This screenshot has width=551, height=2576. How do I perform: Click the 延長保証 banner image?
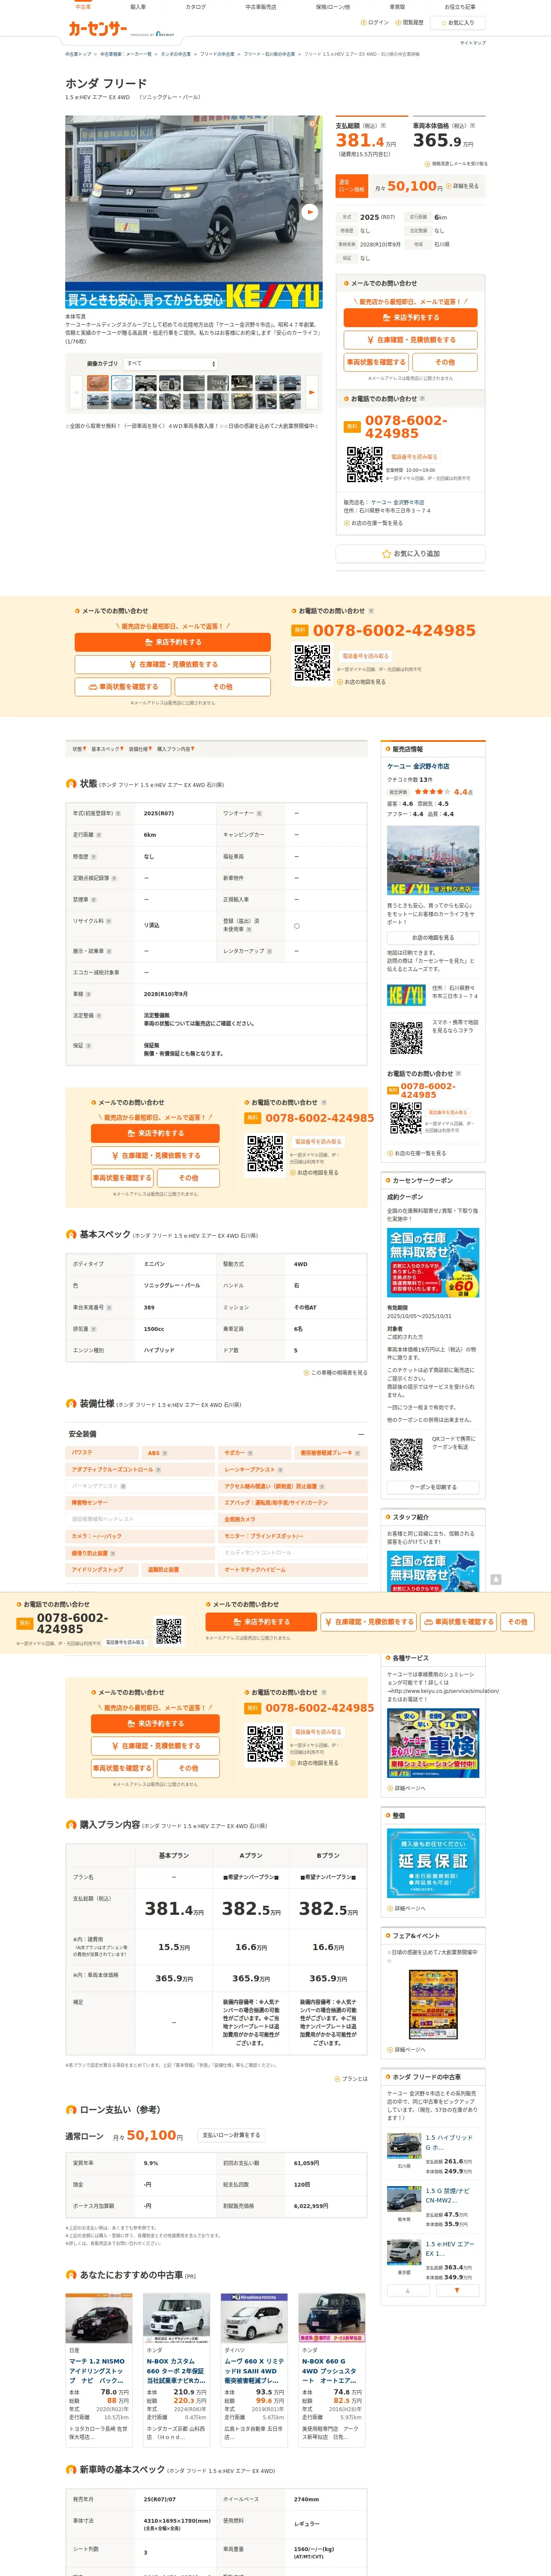(433, 1863)
